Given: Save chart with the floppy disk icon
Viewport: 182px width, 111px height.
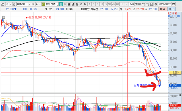Looking at the screenshot, I should [152, 5].
